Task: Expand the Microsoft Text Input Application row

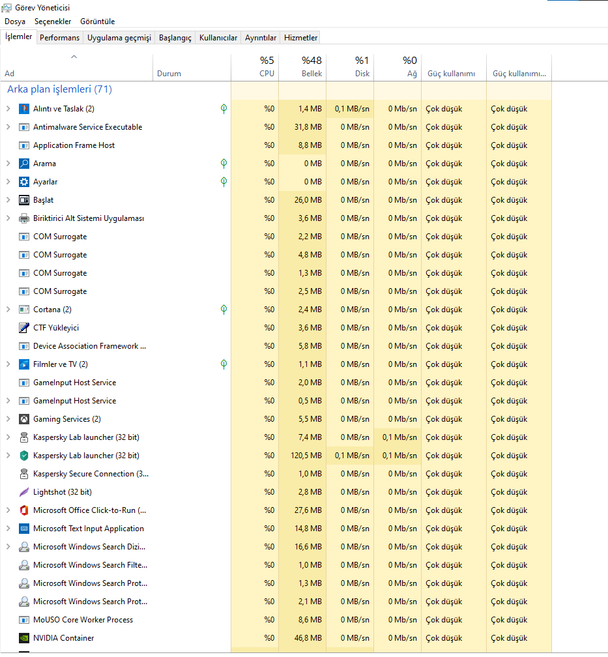Action: (x=8, y=529)
